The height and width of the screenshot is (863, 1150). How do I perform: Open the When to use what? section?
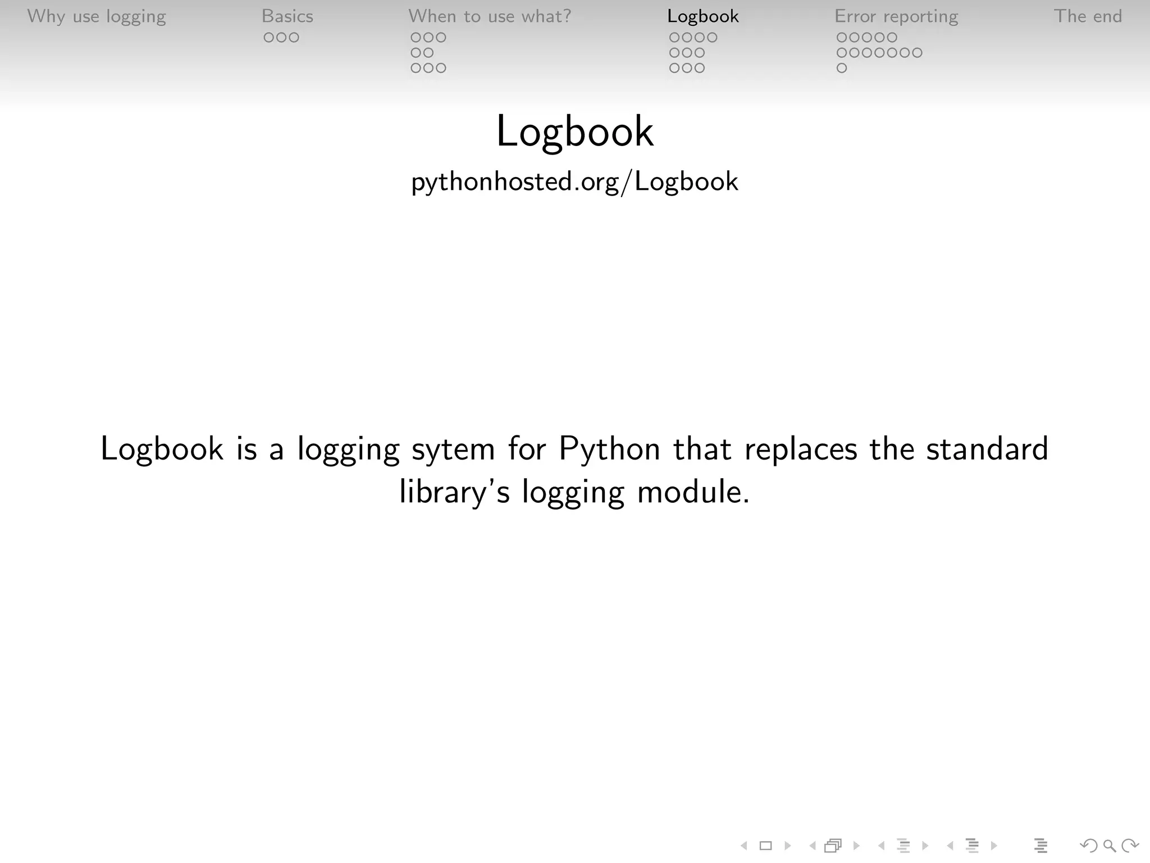[x=490, y=16]
